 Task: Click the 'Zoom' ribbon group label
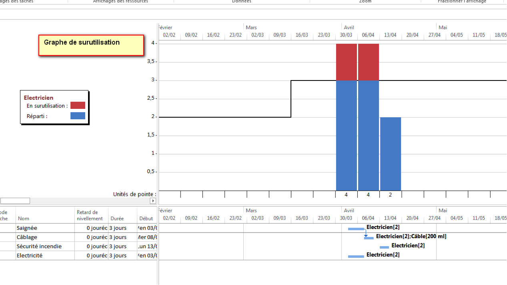365,2
